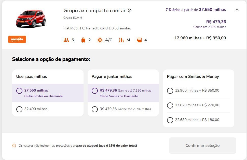Select 12.960 milhas + R$ 350,00 option
This screenshot has width=247, height=160.
click(170, 91)
